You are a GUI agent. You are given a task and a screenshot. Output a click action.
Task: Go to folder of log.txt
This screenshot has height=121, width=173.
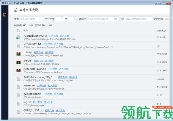[48, 102]
